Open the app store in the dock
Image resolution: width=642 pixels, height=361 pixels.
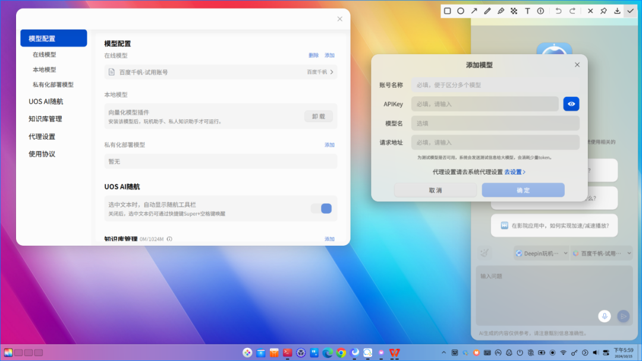click(x=274, y=353)
